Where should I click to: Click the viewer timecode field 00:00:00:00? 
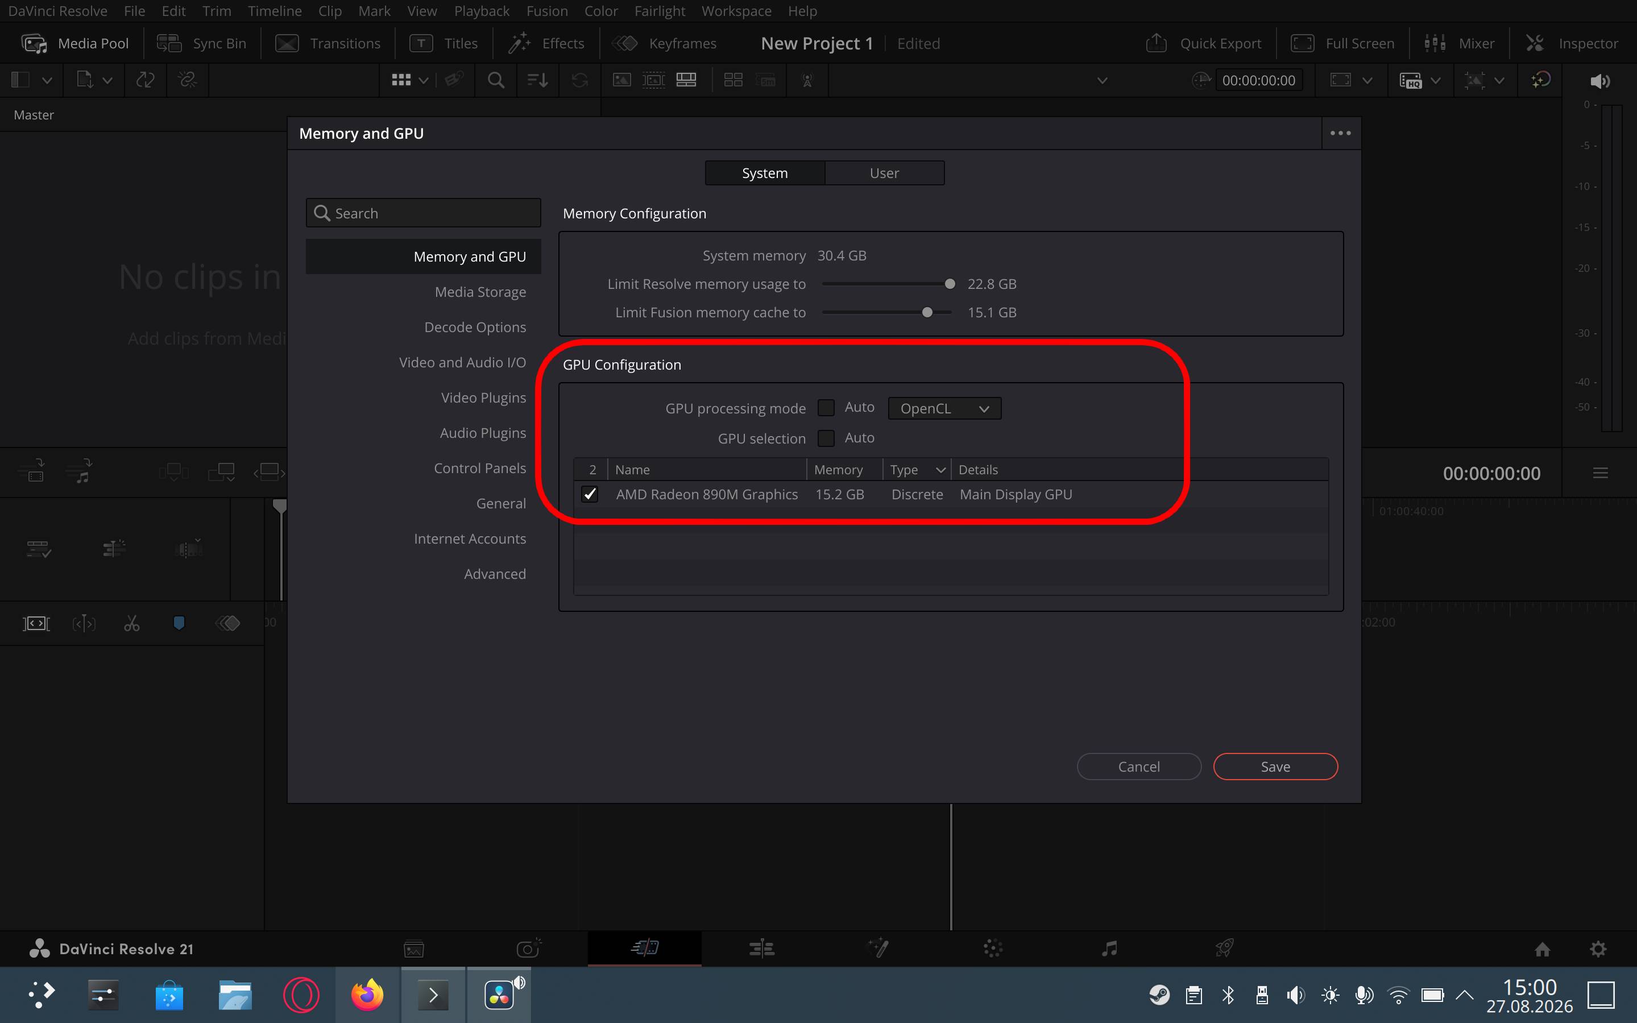[x=1258, y=80]
